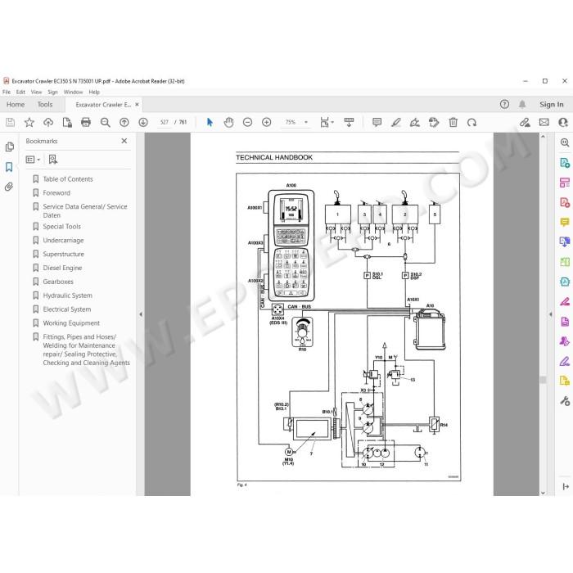Open the Undercarriage bookmark

63,241
